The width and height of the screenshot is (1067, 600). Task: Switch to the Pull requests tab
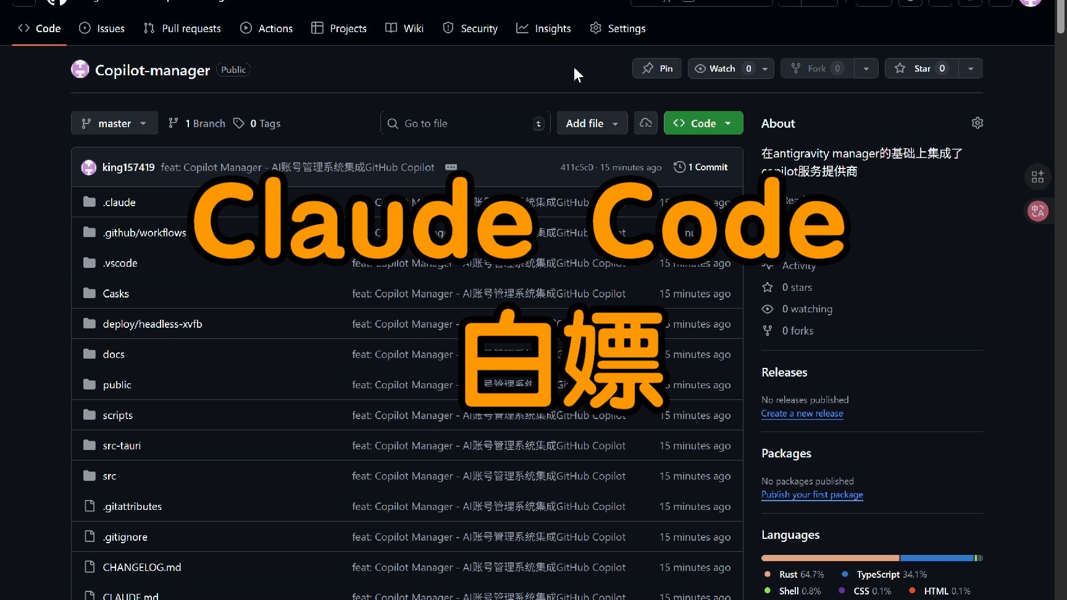pyautogui.click(x=182, y=28)
